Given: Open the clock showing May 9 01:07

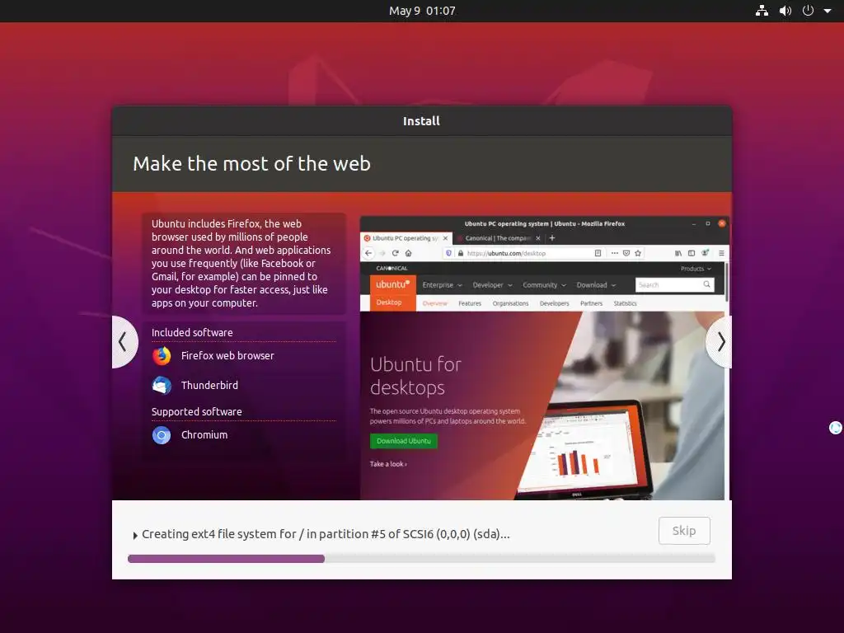Looking at the screenshot, I should (422, 11).
